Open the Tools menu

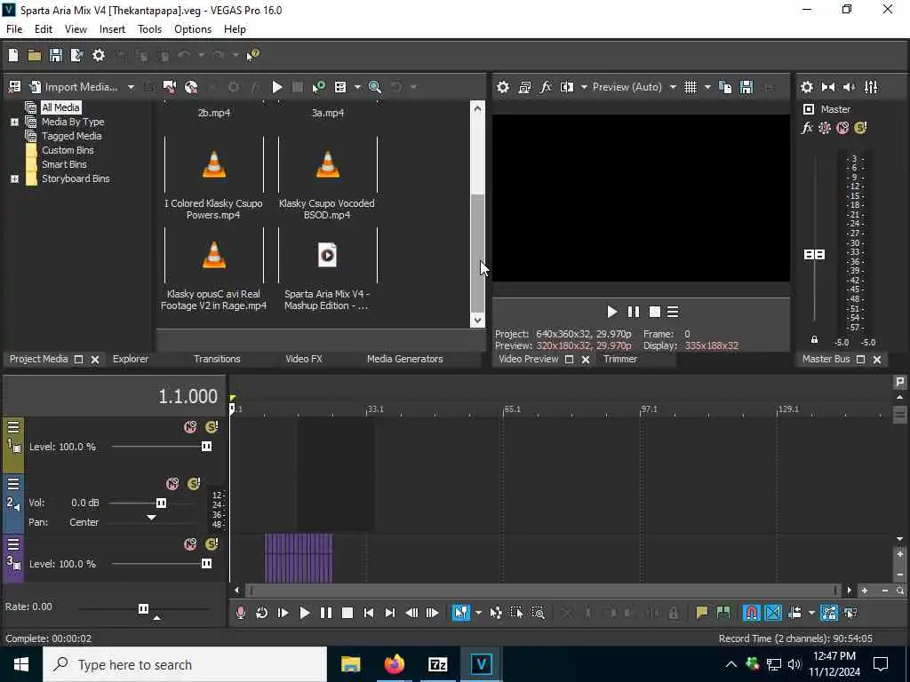click(149, 29)
